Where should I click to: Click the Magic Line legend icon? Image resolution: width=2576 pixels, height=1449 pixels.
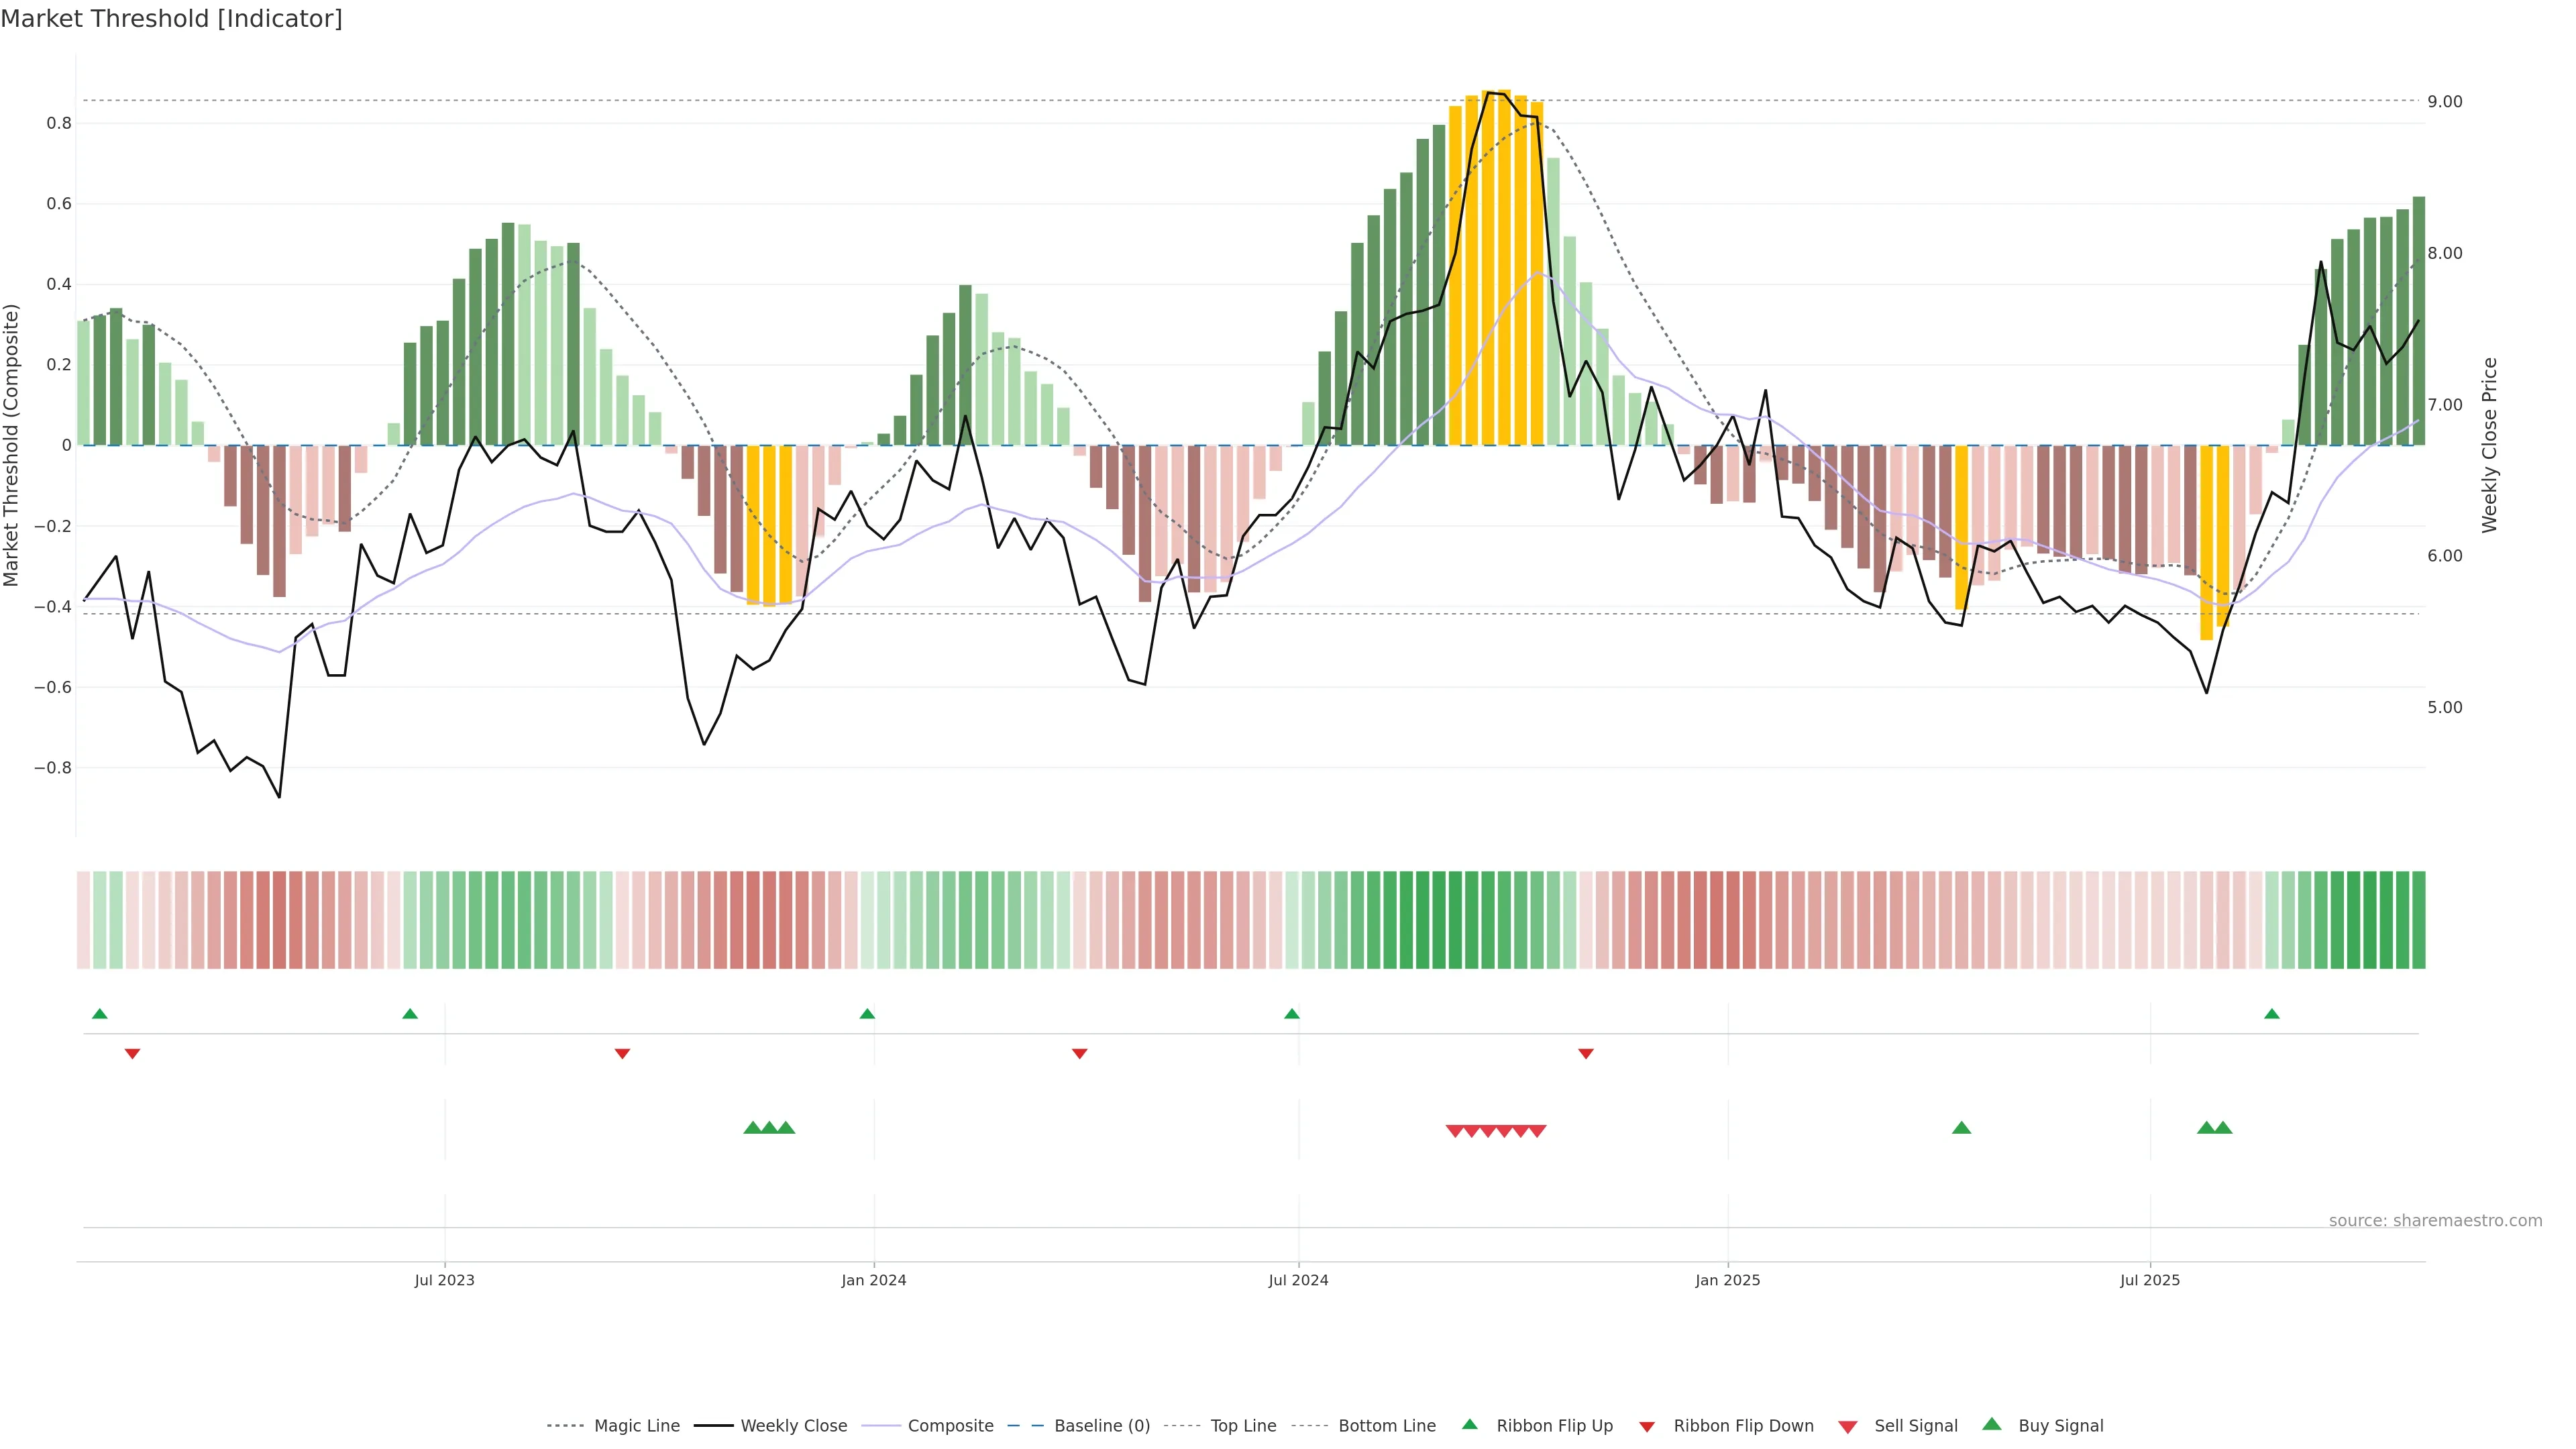tap(565, 1426)
